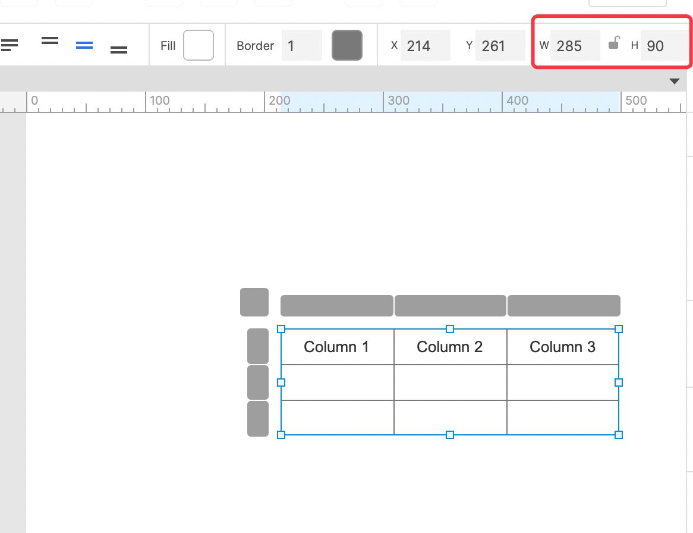Click the Border width input field
693x533 pixels.
302,45
